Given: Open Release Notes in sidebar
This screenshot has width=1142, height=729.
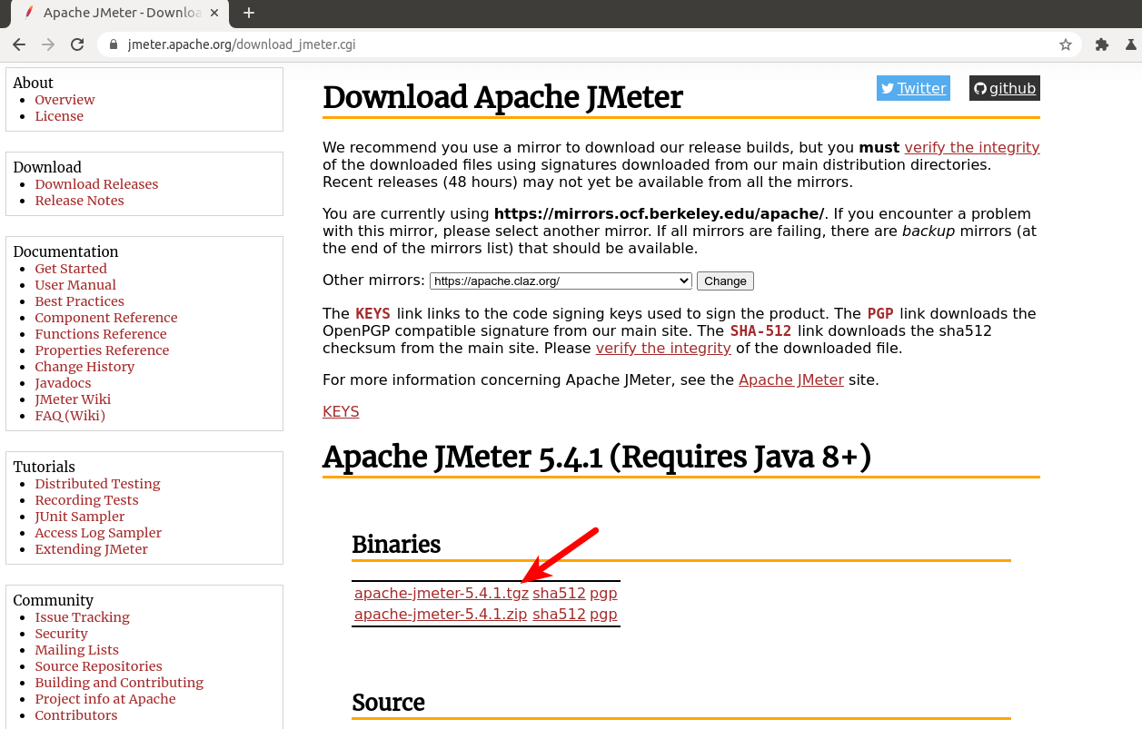Looking at the screenshot, I should point(79,201).
